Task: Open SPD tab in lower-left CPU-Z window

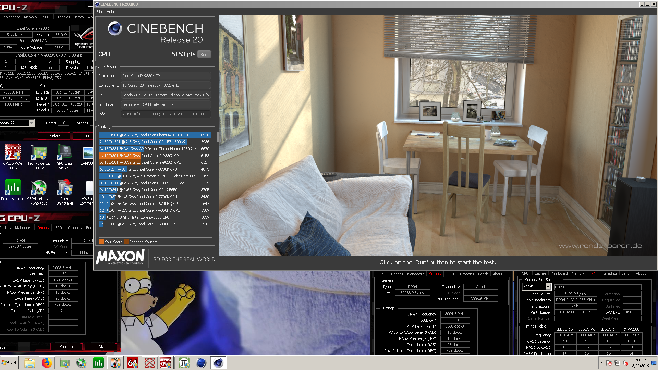Action: [x=59, y=228]
